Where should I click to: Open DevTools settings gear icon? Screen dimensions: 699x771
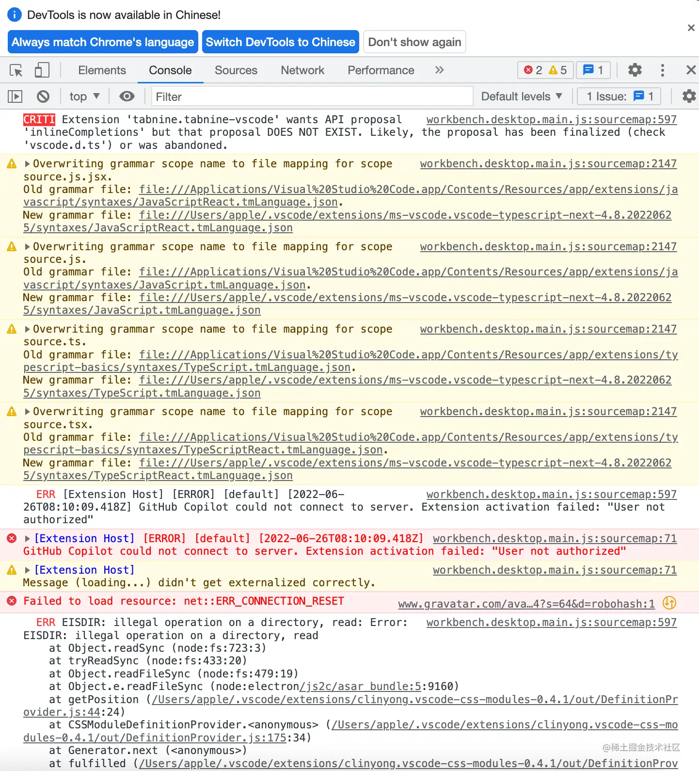pyautogui.click(x=635, y=70)
